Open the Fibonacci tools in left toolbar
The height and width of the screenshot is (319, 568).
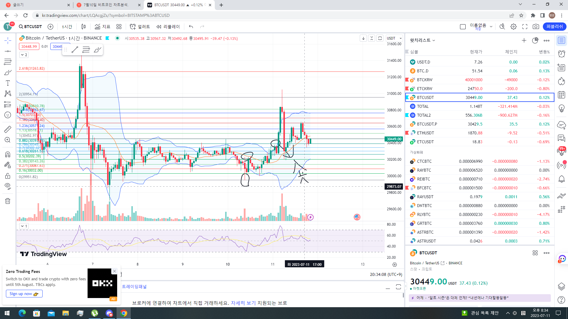[8, 62]
